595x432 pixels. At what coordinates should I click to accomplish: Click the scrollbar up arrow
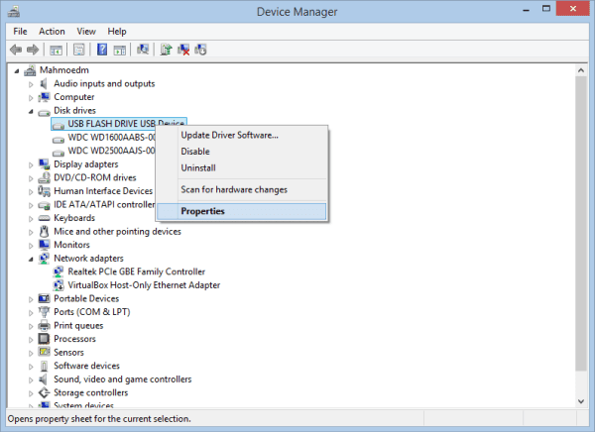tap(580, 70)
